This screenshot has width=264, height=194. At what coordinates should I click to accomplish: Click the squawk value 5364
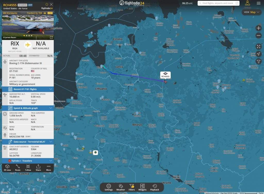coord(34,149)
